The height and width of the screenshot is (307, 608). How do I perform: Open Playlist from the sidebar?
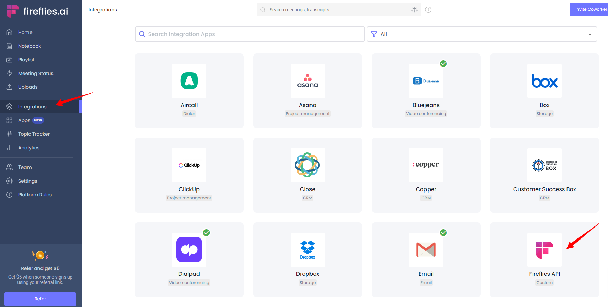point(26,60)
